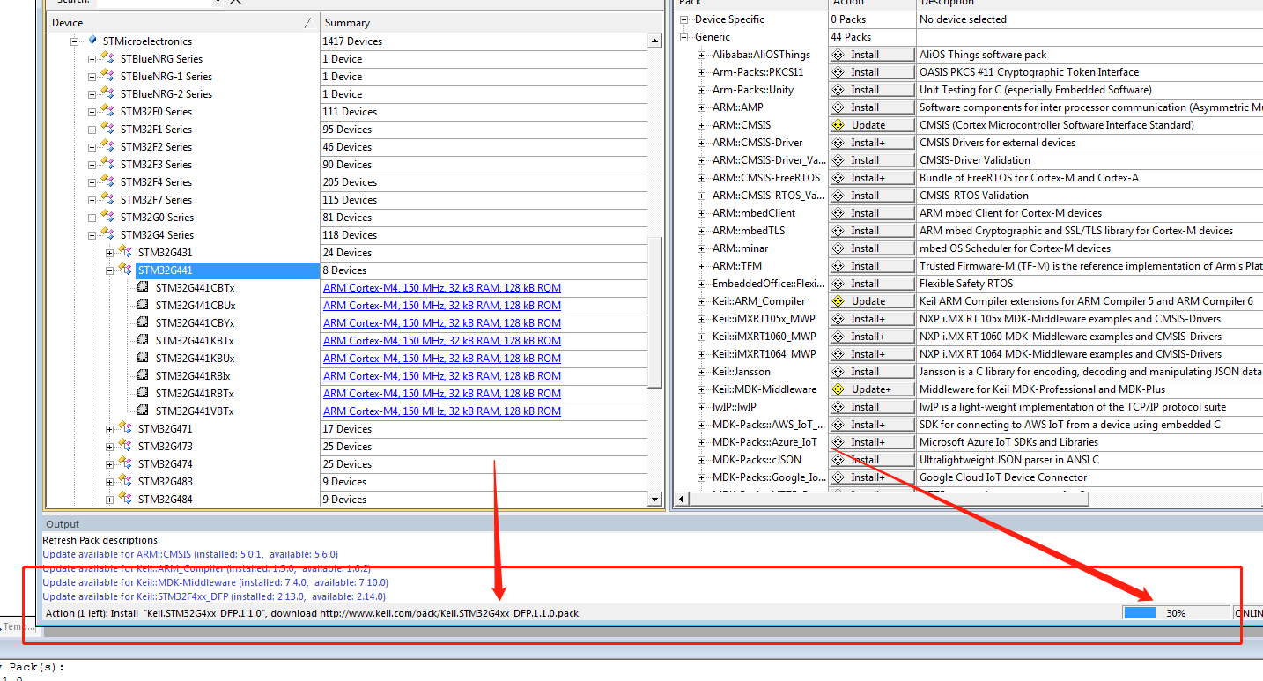The height and width of the screenshot is (681, 1263).
Task: Sort by the Device column header
Action: [176, 22]
